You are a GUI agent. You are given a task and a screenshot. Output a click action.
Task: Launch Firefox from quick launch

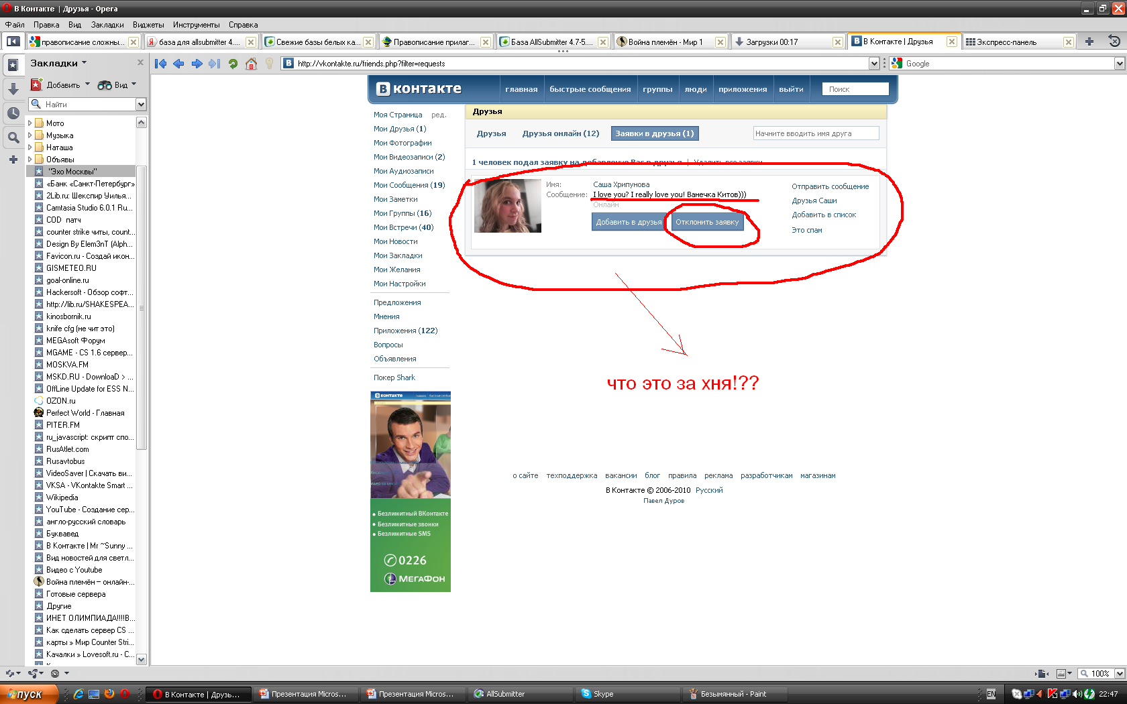[109, 694]
